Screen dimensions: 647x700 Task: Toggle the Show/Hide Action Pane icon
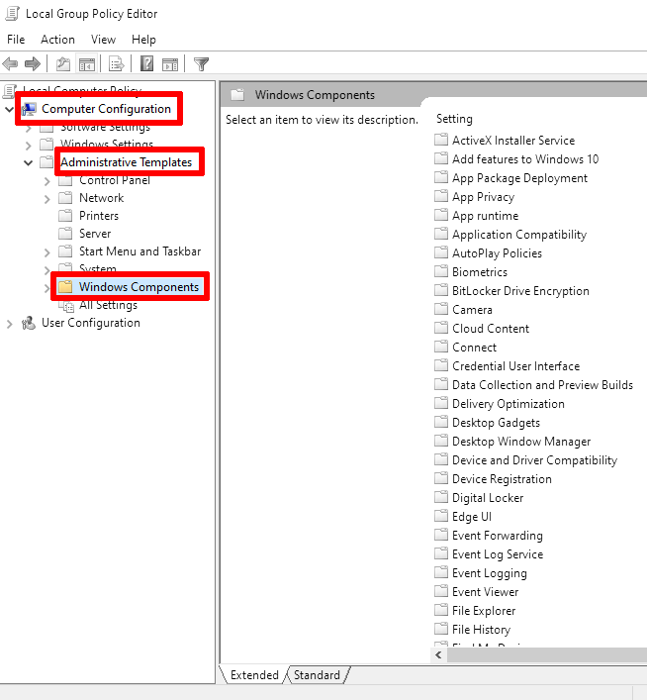point(170,64)
